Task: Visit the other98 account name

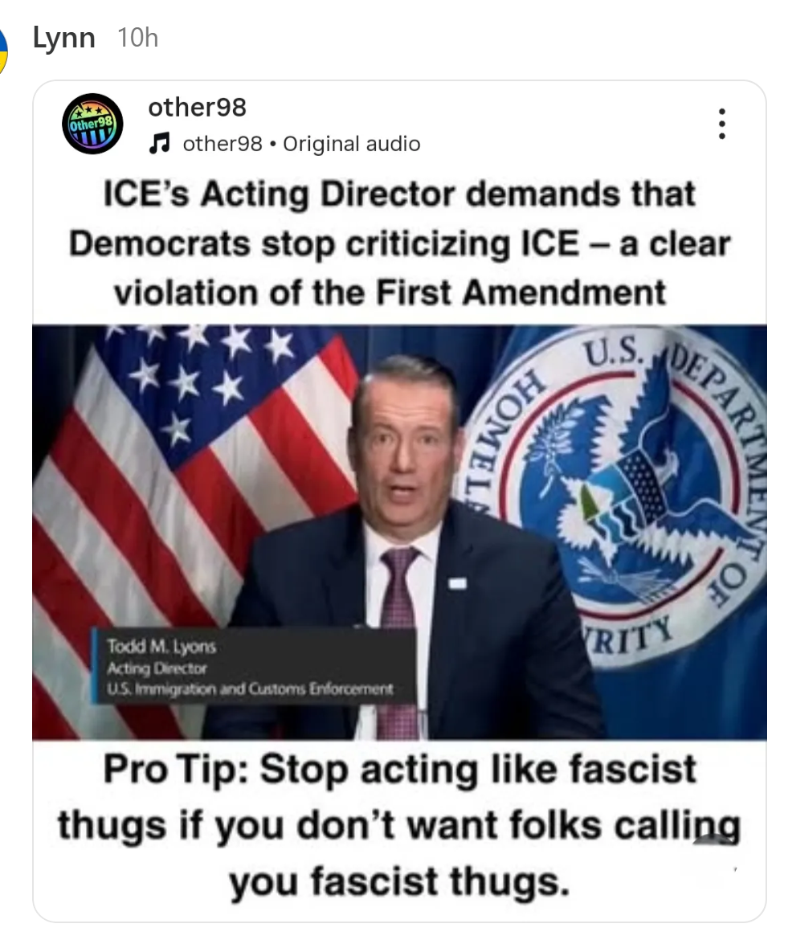Action: pos(198,108)
